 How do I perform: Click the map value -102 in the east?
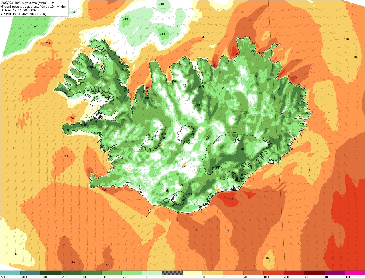[281, 89]
